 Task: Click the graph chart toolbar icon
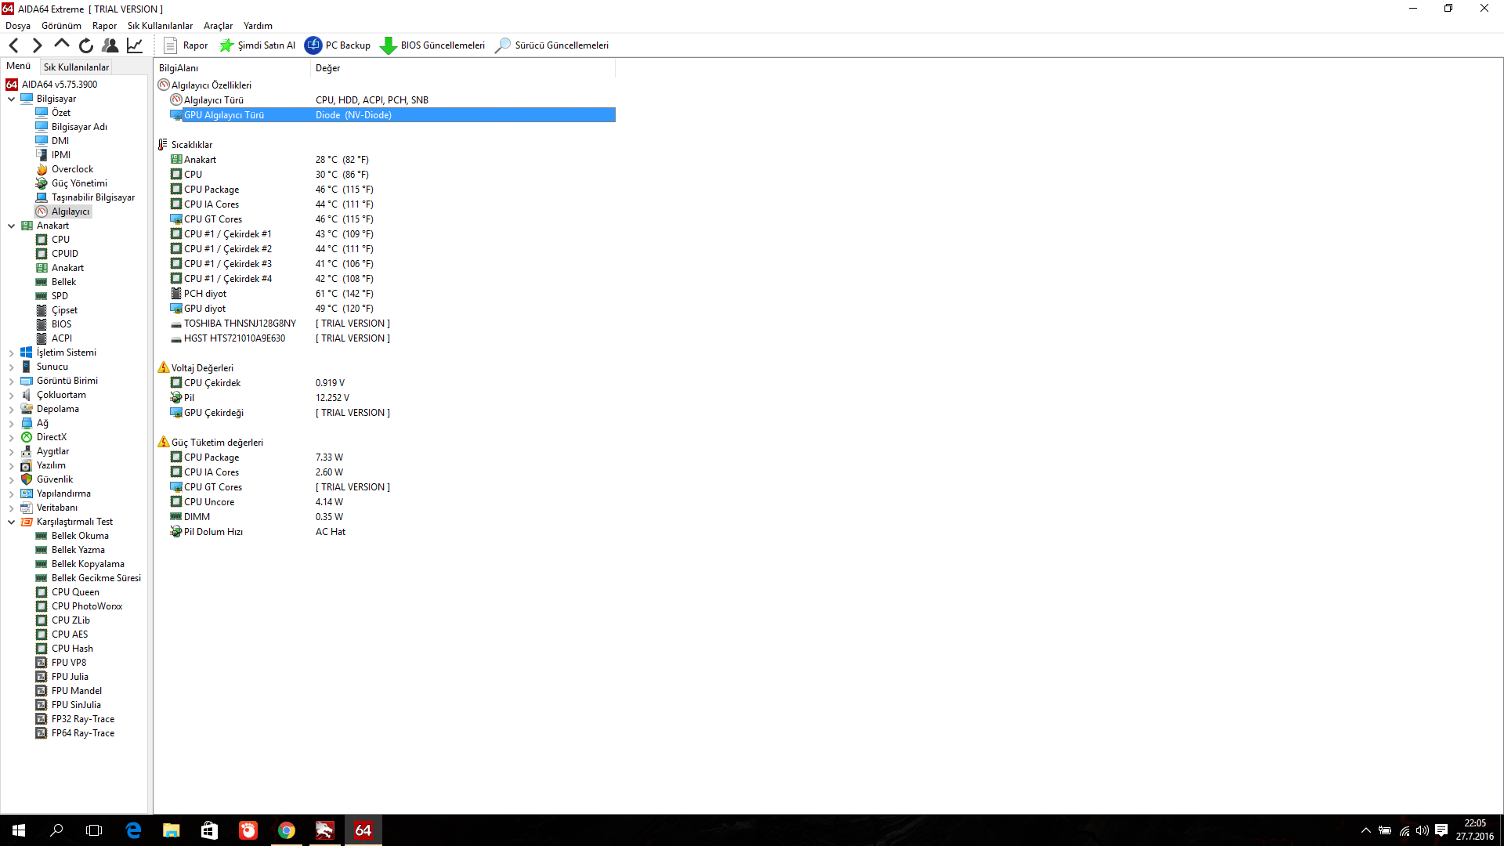pyautogui.click(x=135, y=45)
